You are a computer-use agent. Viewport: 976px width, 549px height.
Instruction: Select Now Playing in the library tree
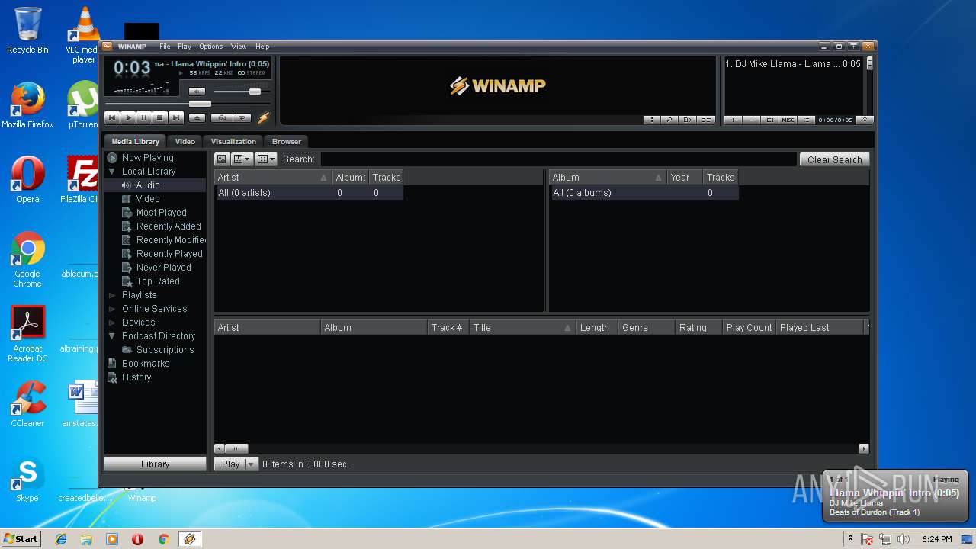(147, 158)
